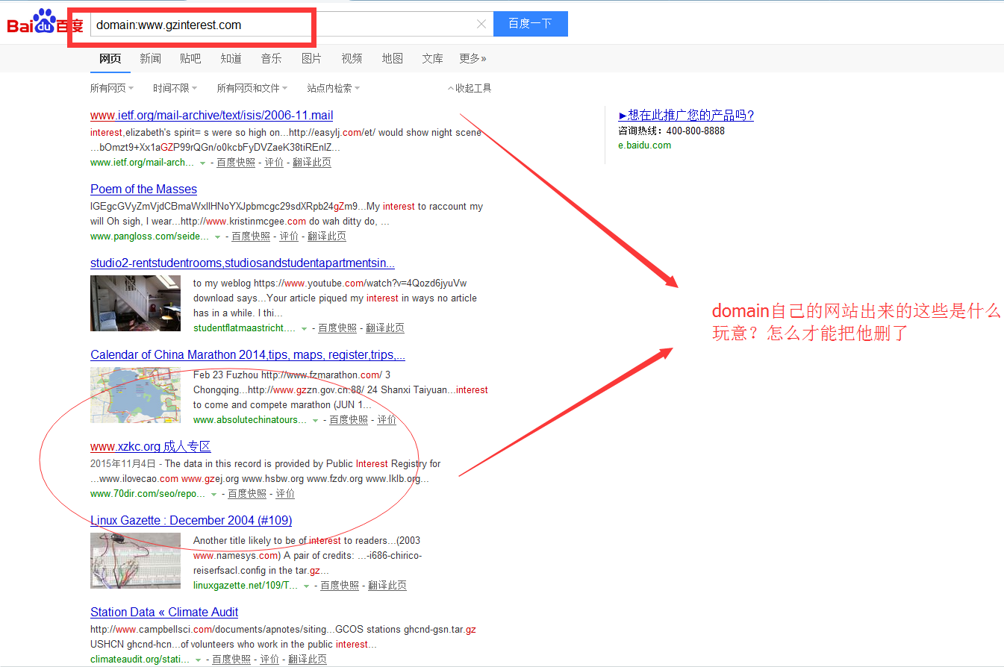Viewport: 1004px width, 667px height.
Task: Switch to the 新闻 tab
Action: coord(150,58)
